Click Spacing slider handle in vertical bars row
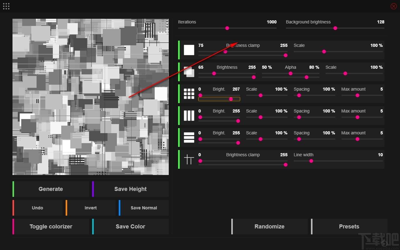 pyautogui.click(x=299, y=117)
